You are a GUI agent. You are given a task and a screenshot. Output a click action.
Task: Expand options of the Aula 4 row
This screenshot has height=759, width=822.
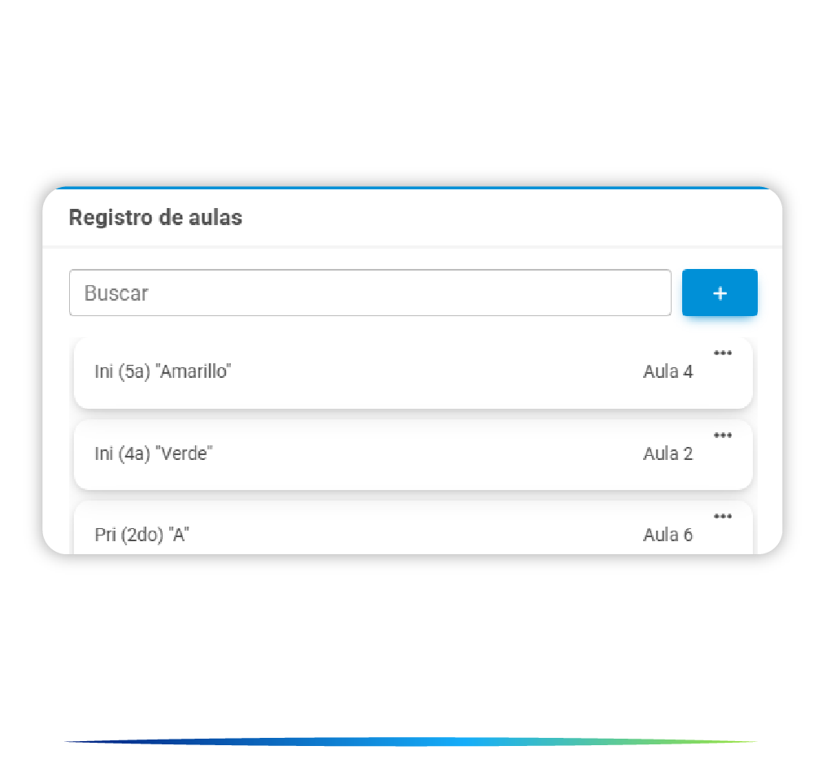[722, 353]
